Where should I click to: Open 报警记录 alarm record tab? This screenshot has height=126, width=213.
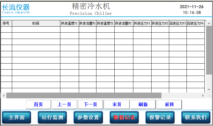pos(160,118)
